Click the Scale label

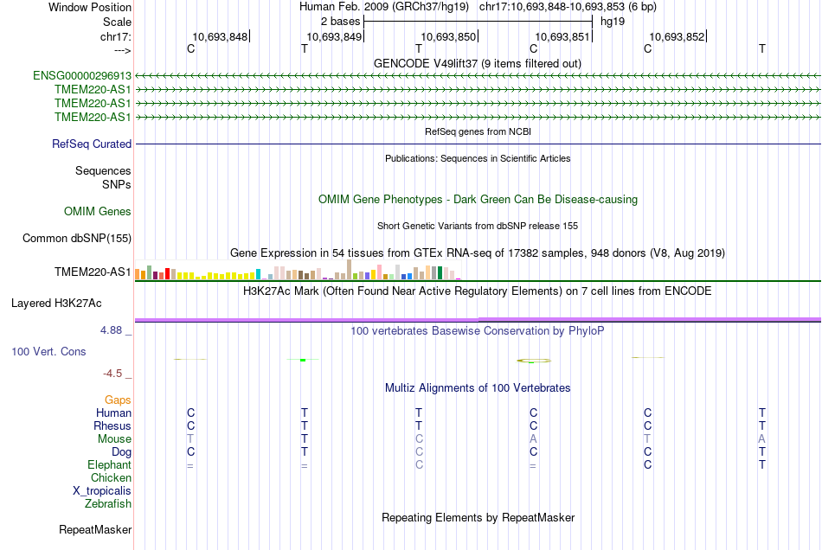[x=118, y=22]
